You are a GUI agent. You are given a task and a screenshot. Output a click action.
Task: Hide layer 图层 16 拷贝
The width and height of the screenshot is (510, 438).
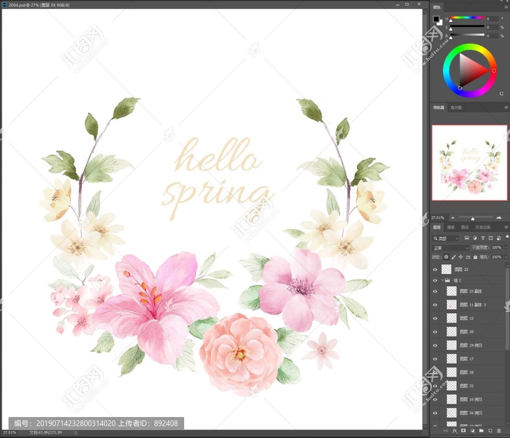(435, 399)
